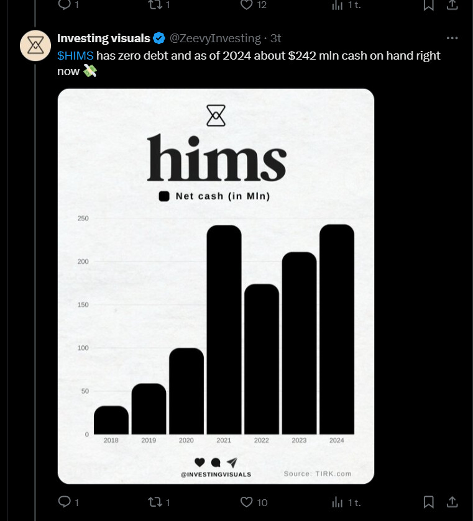The height and width of the screenshot is (521, 473).
Task: Like the upper tweet with 12 likes
Action: pos(247,4)
